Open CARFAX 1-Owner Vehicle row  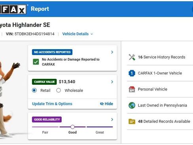click(160, 73)
